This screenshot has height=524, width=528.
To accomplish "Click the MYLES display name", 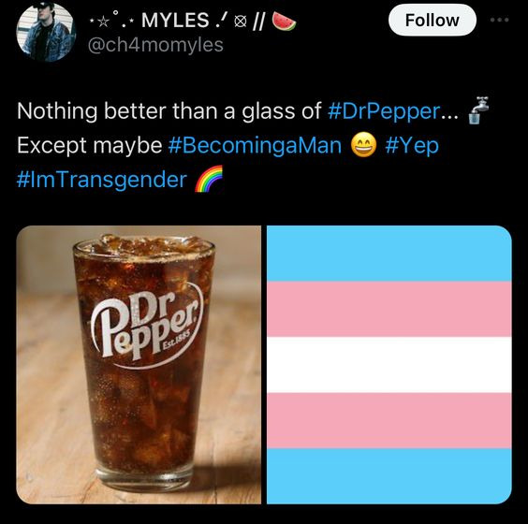I will pyautogui.click(x=175, y=21).
